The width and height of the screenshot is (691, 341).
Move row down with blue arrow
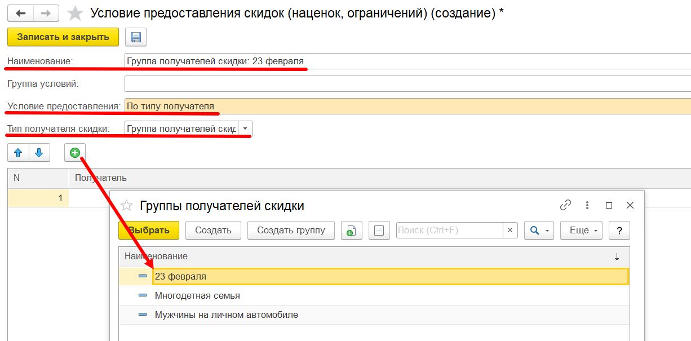tap(39, 153)
